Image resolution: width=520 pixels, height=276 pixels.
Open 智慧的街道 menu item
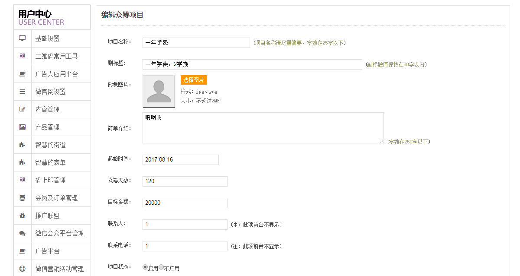(50, 145)
